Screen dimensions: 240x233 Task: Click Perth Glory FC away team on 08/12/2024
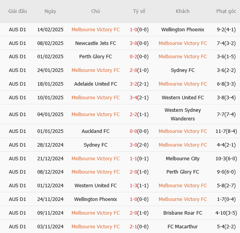(183, 172)
